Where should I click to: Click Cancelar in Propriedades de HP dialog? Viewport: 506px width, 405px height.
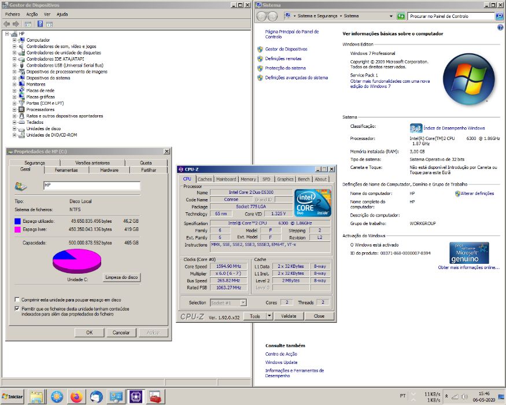pos(121,332)
